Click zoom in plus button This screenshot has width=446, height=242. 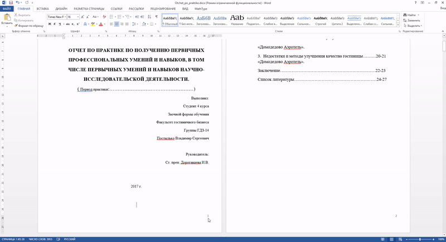click(433, 239)
